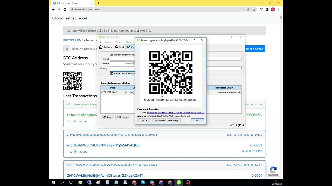Click the help question mark in the dialog title

[x=194, y=40]
